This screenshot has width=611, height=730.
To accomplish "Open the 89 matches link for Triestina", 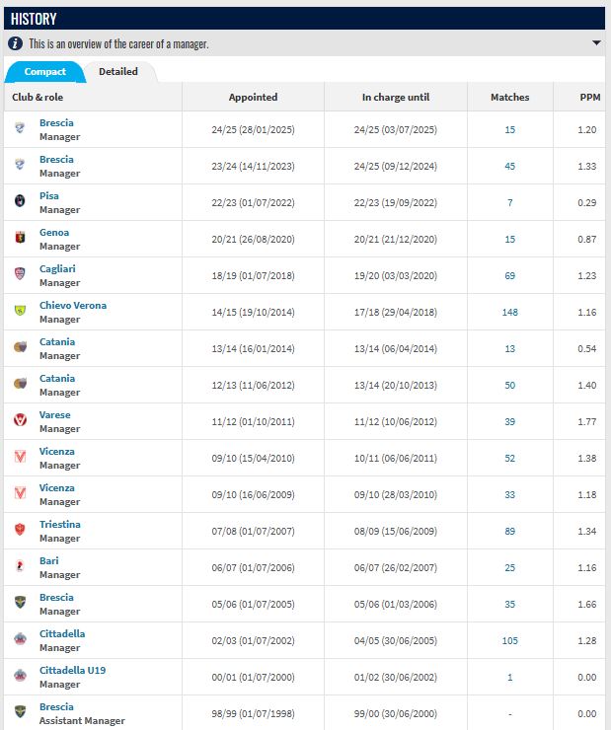I will point(510,531).
